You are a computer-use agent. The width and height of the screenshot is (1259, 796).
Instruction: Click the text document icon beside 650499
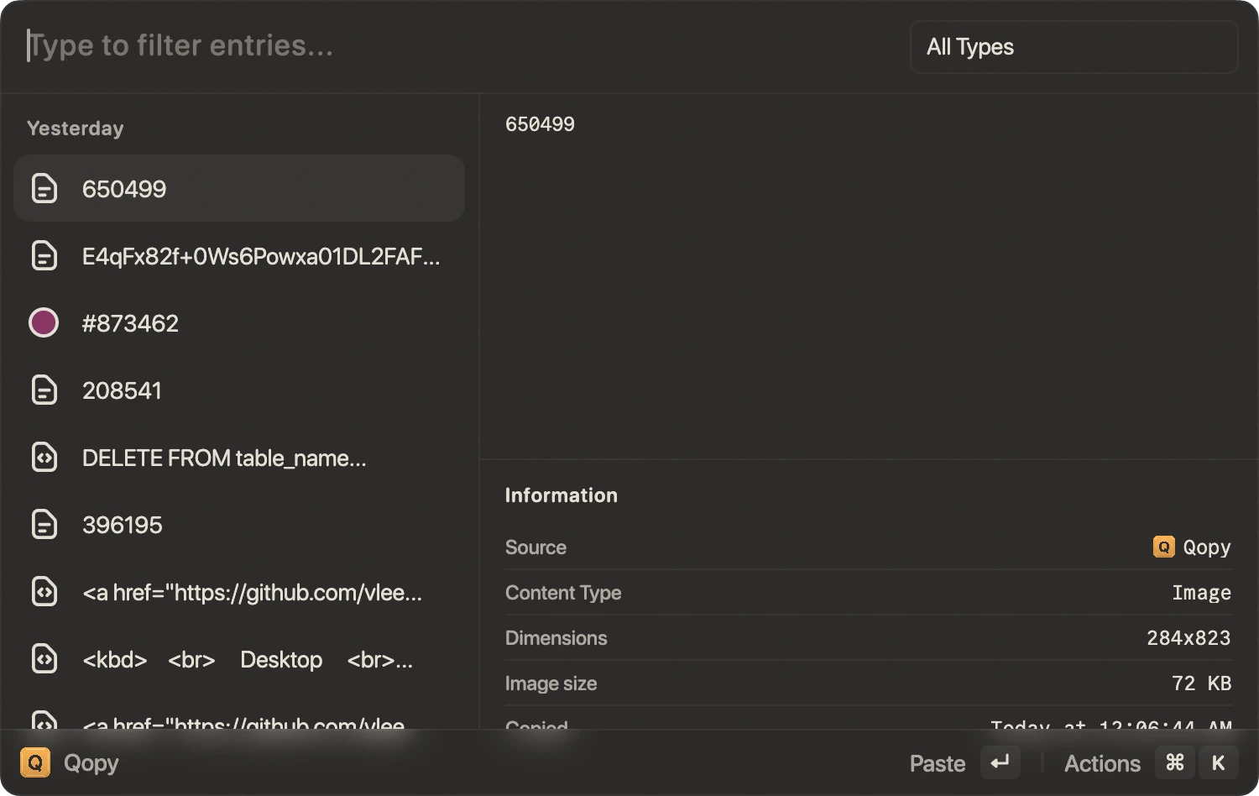tap(44, 188)
